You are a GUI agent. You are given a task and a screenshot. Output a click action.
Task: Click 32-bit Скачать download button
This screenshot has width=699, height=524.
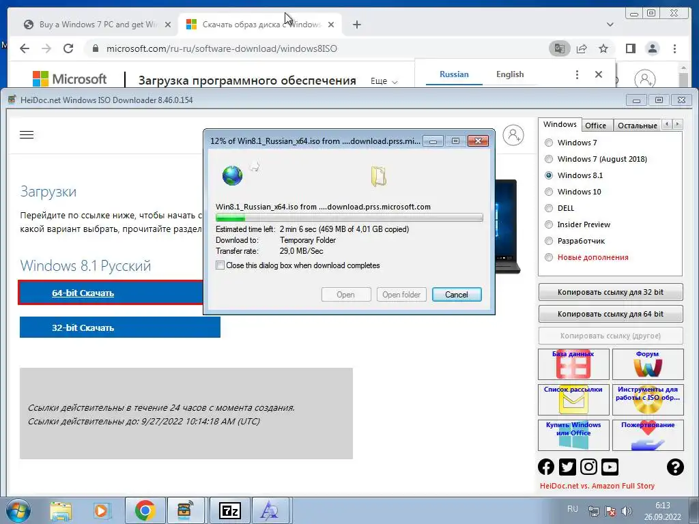(x=120, y=327)
